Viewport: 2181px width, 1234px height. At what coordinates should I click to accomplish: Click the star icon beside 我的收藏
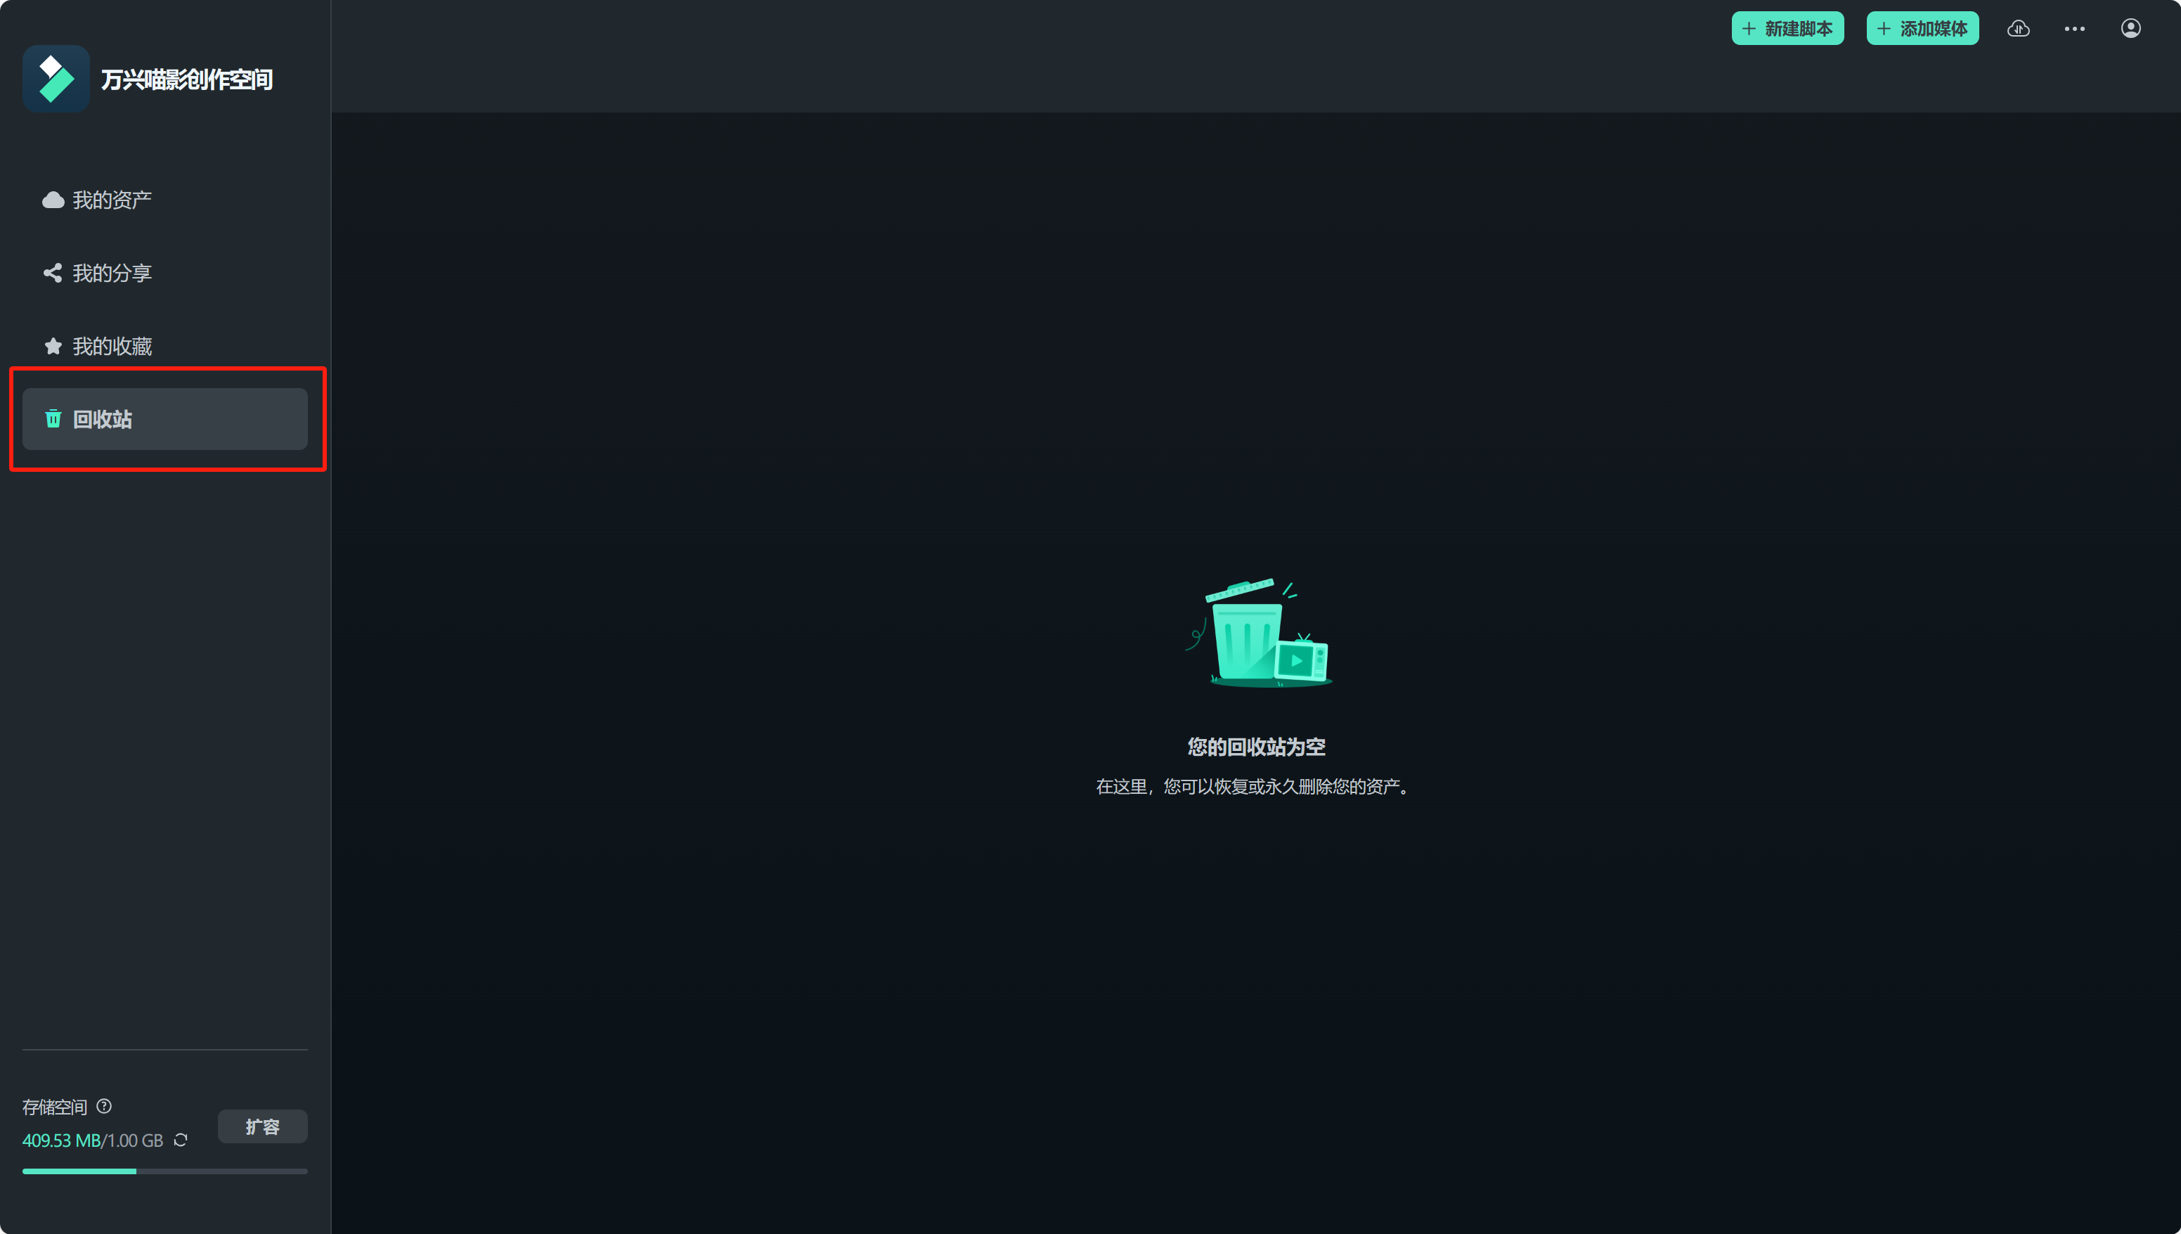(53, 346)
